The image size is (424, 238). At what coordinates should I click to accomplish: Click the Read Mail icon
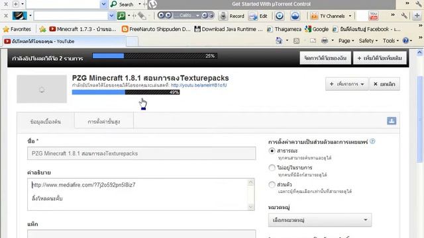313,41
